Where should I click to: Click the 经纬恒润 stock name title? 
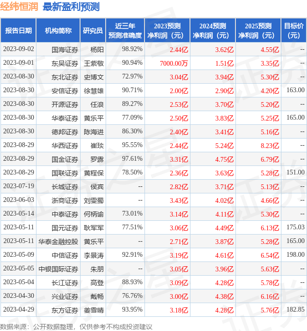(x=19, y=7)
